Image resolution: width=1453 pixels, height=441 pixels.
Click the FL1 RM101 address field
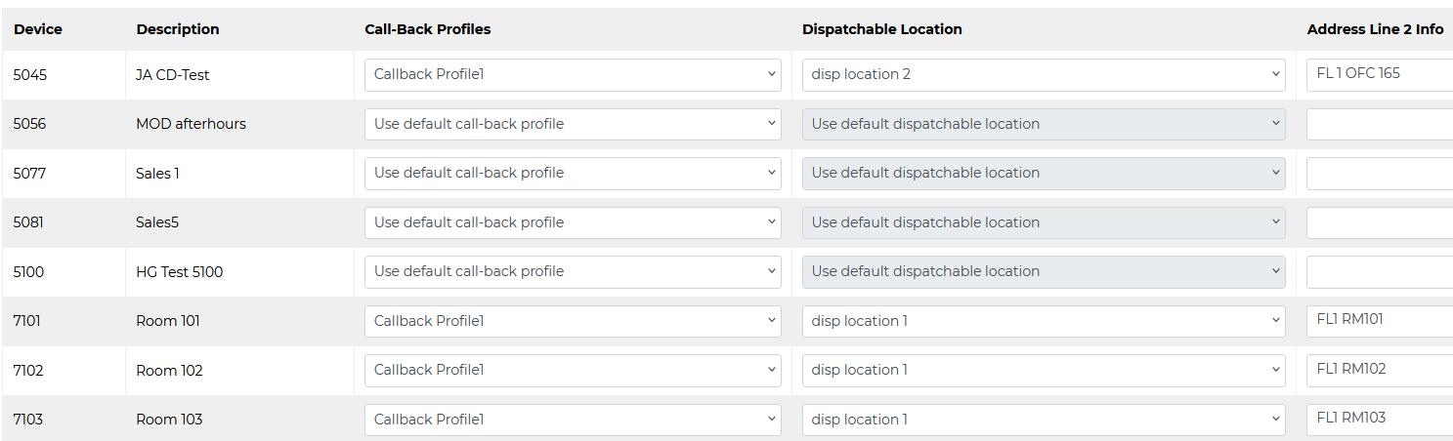pyautogui.click(x=1379, y=320)
